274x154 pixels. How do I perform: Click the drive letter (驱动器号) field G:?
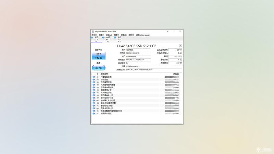[x=138, y=63]
